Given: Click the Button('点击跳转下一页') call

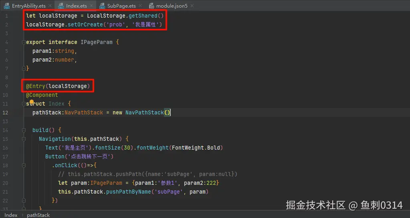Looking at the screenshot, I should (x=79, y=157).
